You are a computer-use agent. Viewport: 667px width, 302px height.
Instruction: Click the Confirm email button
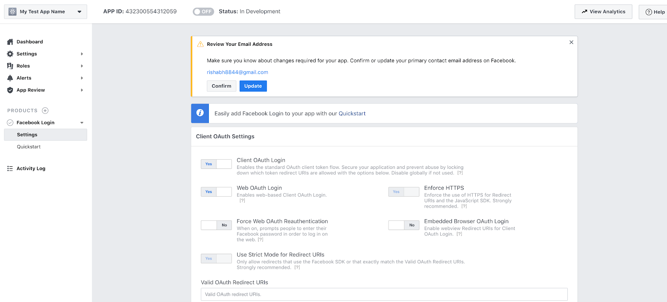click(x=221, y=86)
